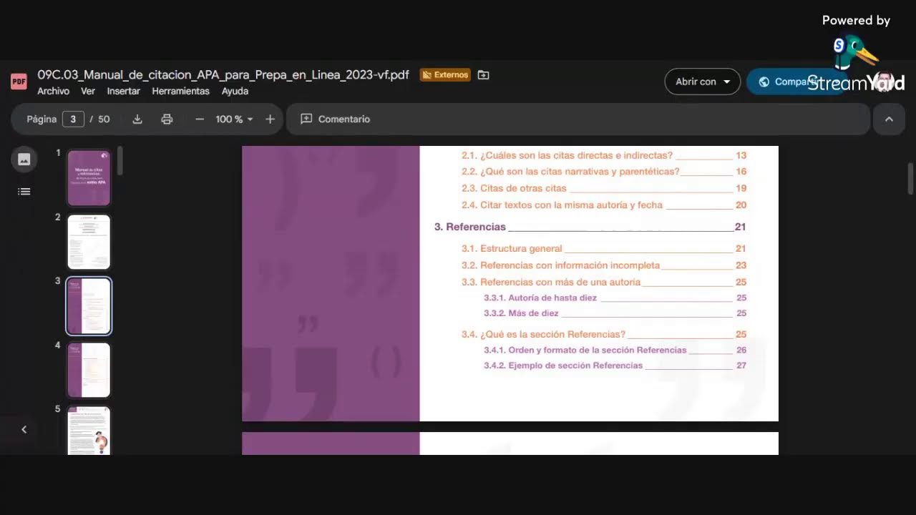Click 3.2. Referencias con información incompleta
Viewport: 916px width, 515px height.
point(604,265)
